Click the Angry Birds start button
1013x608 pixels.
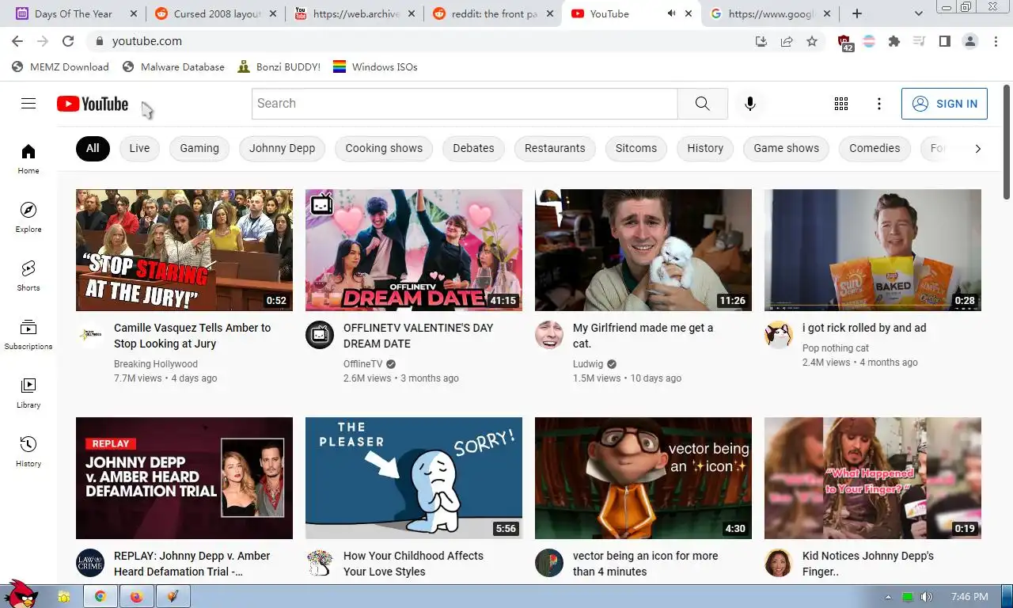pos(21,594)
